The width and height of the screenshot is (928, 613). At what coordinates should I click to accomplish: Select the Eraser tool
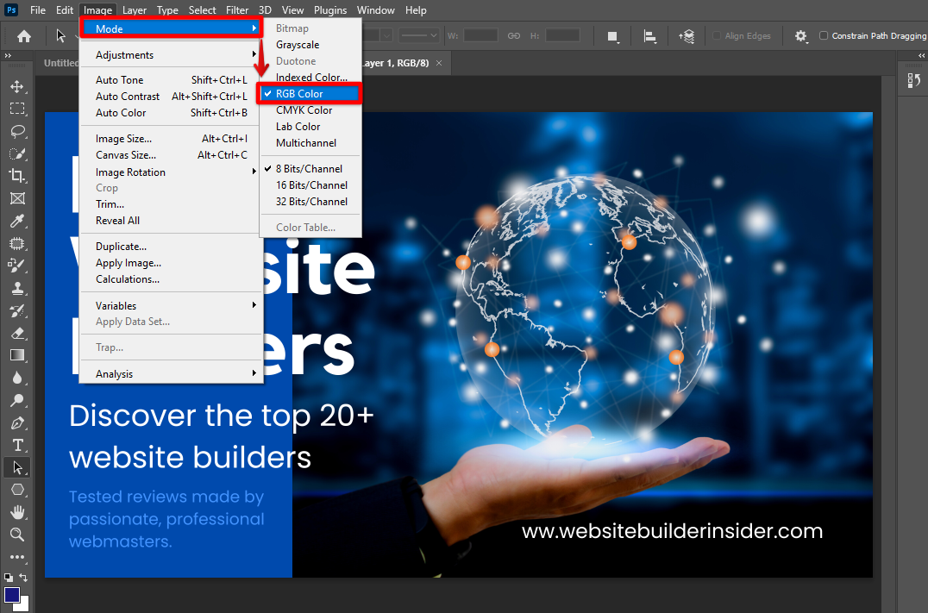pyautogui.click(x=16, y=333)
